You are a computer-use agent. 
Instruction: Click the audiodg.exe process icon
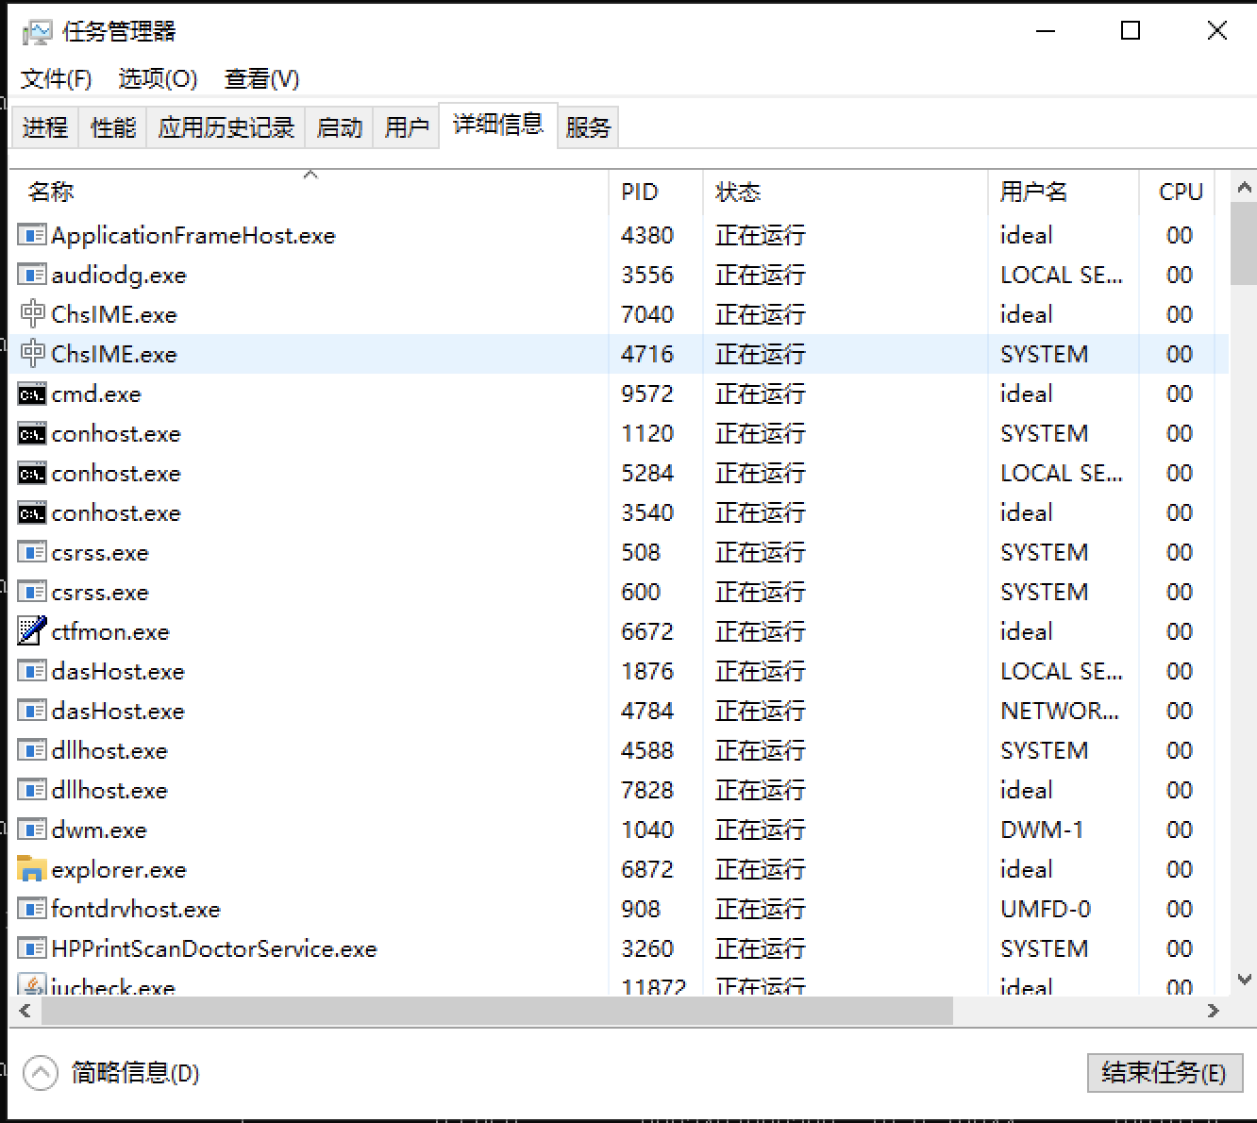[x=32, y=275]
